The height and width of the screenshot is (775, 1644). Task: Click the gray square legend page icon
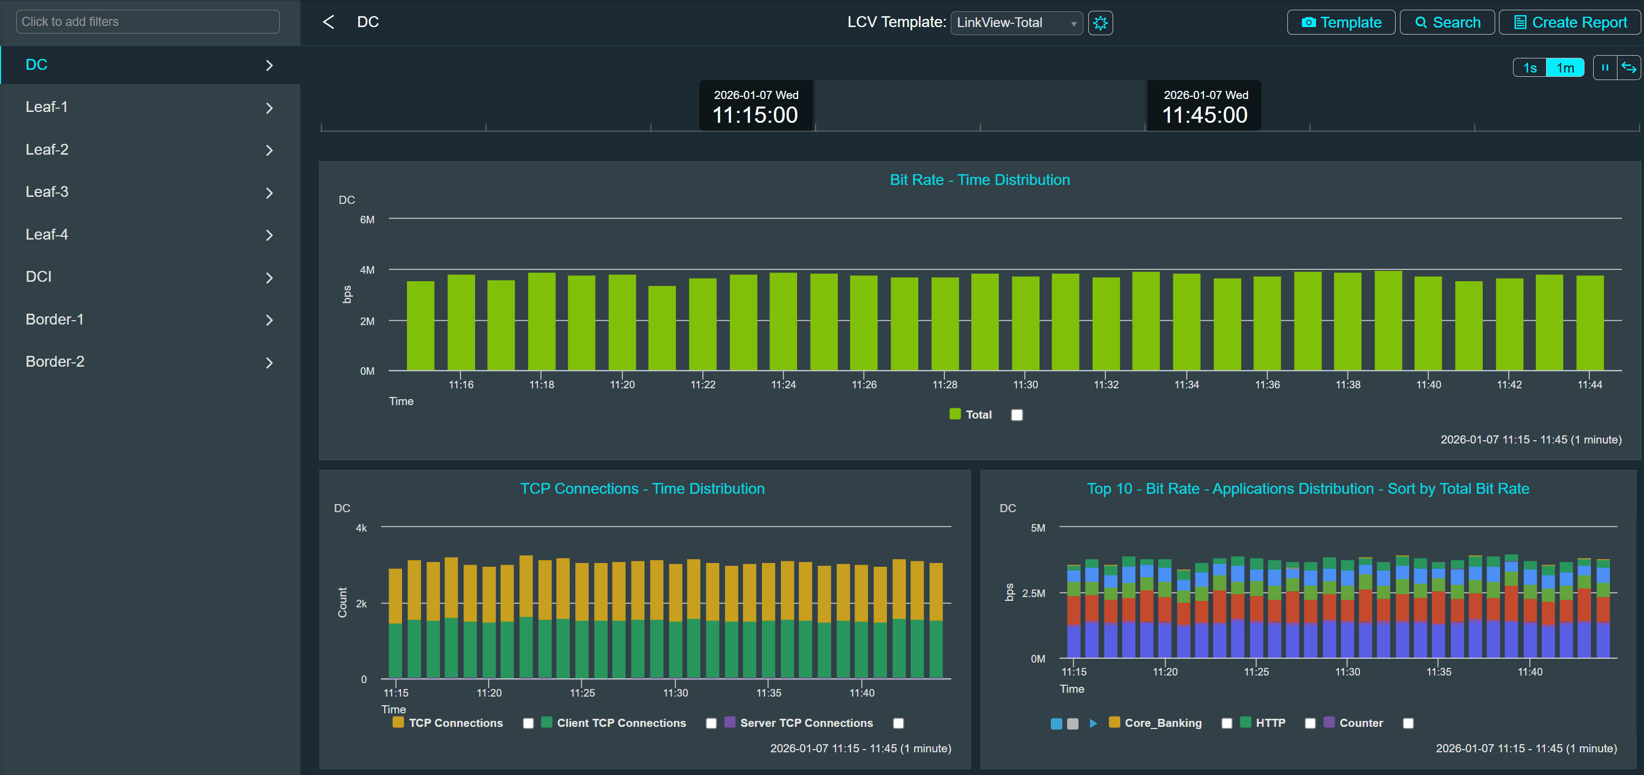[x=1073, y=723]
